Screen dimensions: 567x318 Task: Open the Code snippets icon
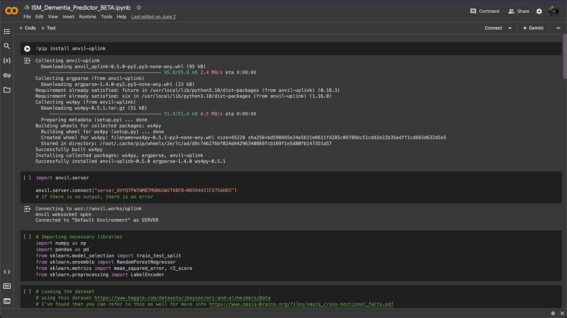click(x=7, y=272)
